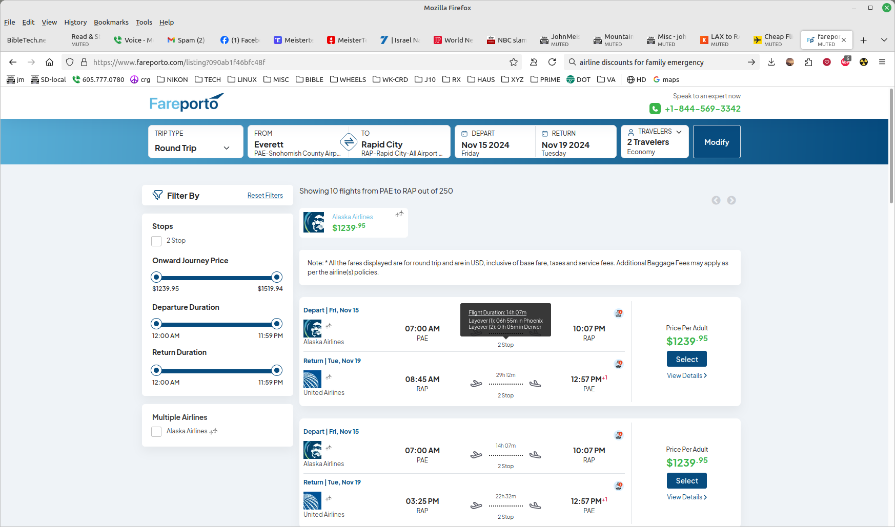Check the 2 Stop filter checkbox
895x527 pixels.
[x=157, y=241]
